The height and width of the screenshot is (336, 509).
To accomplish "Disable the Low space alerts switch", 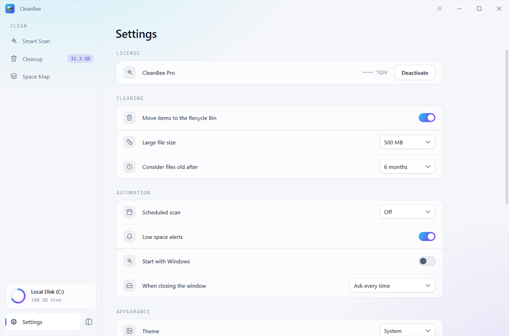I will point(427,236).
